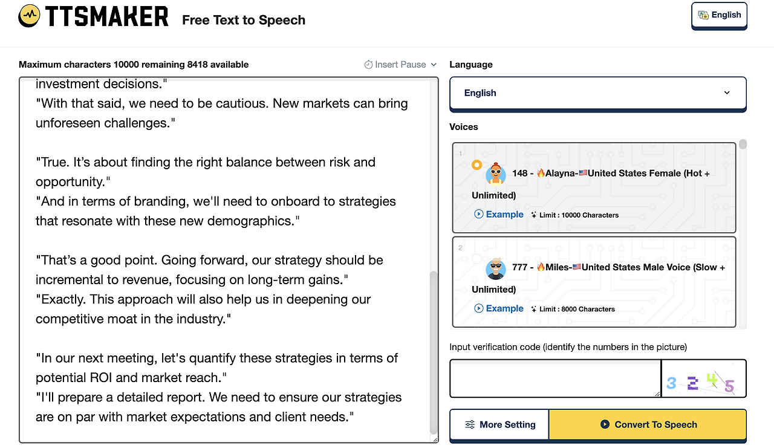Open the Insert Pause dropdown
Viewport: 774px width, 448px height.
tap(400, 65)
